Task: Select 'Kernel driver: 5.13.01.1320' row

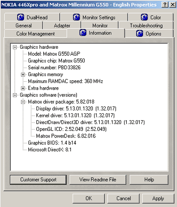Action: [x=75, y=116]
